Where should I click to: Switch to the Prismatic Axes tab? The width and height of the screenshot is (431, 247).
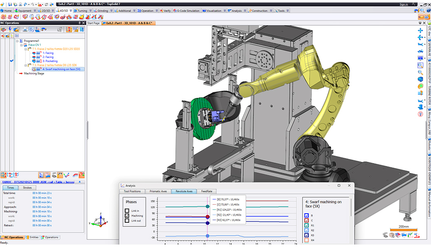tap(158, 191)
